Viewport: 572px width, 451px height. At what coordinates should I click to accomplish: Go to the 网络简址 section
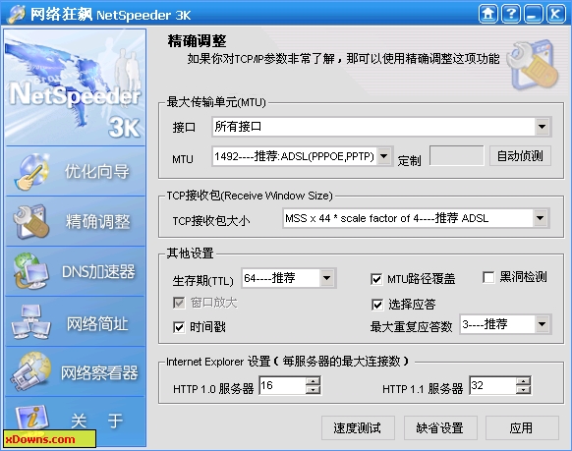pos(75,322)
